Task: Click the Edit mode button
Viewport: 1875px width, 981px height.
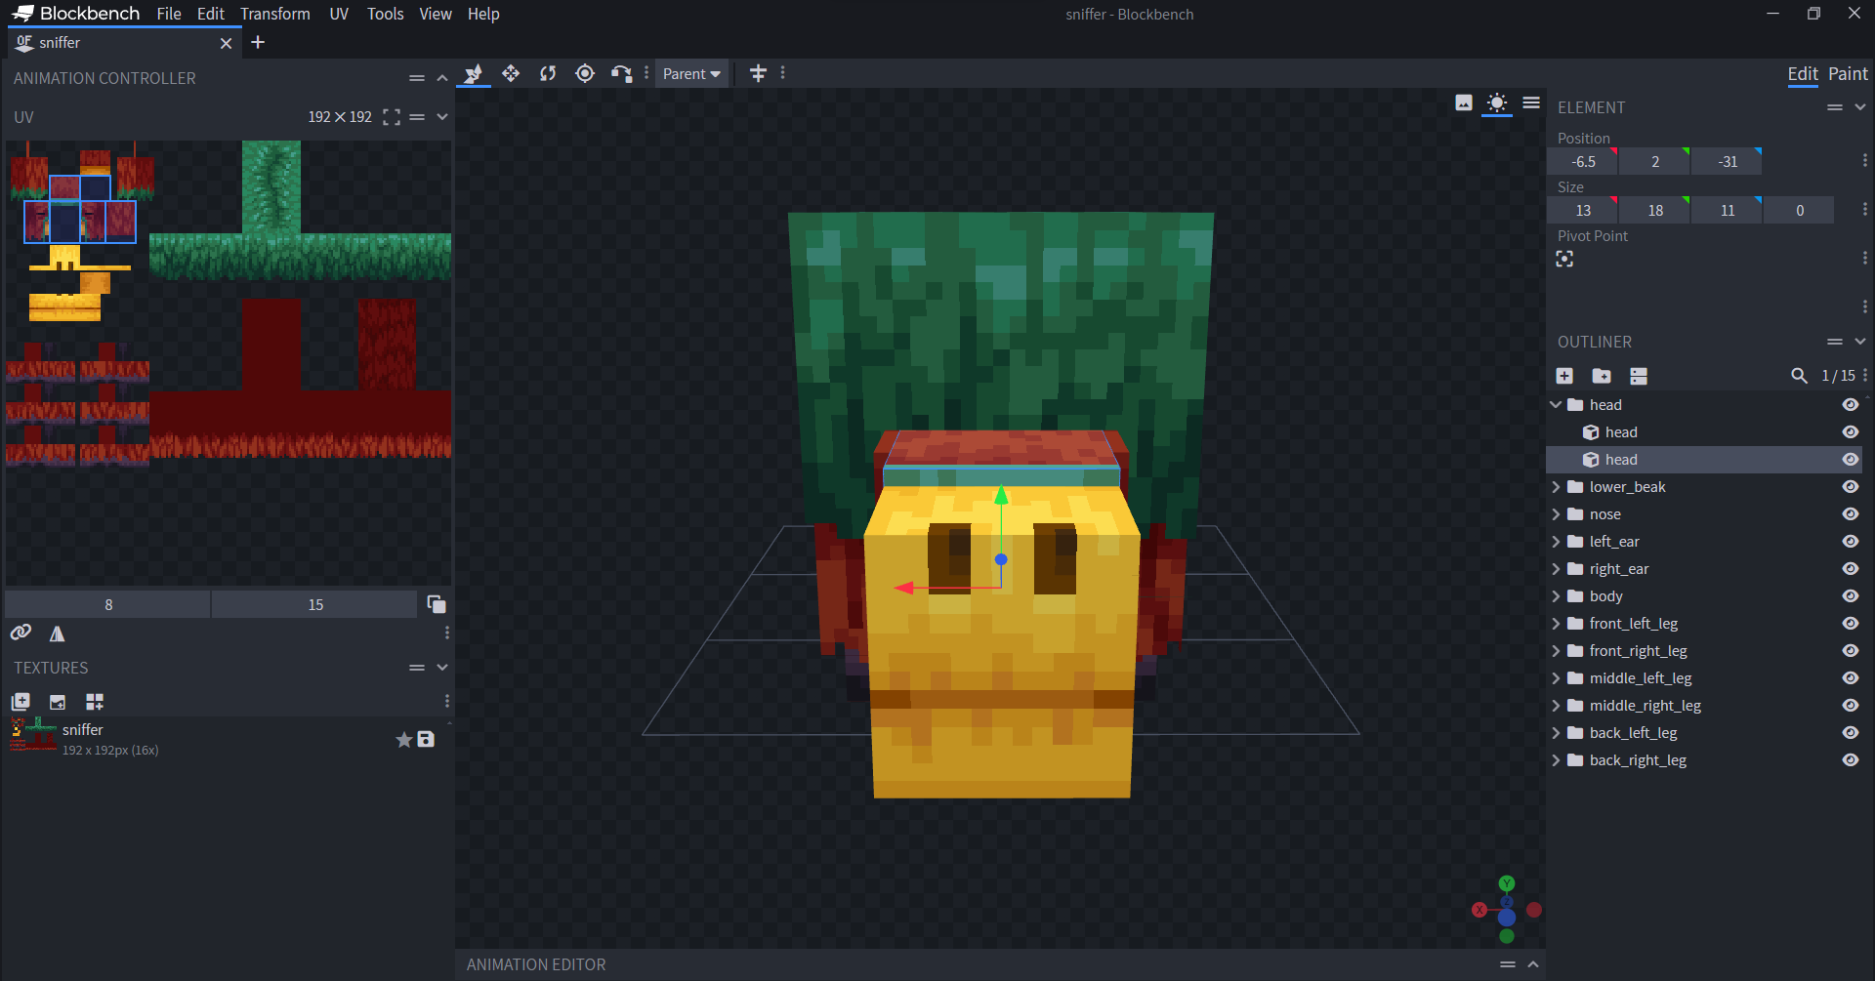Action: [x=1802, y=74]
